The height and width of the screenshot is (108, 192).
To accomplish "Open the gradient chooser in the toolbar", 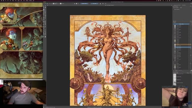I will pos(53,4).
